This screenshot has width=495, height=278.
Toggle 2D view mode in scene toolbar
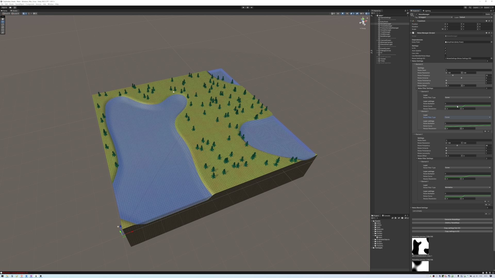pos(338,14)
